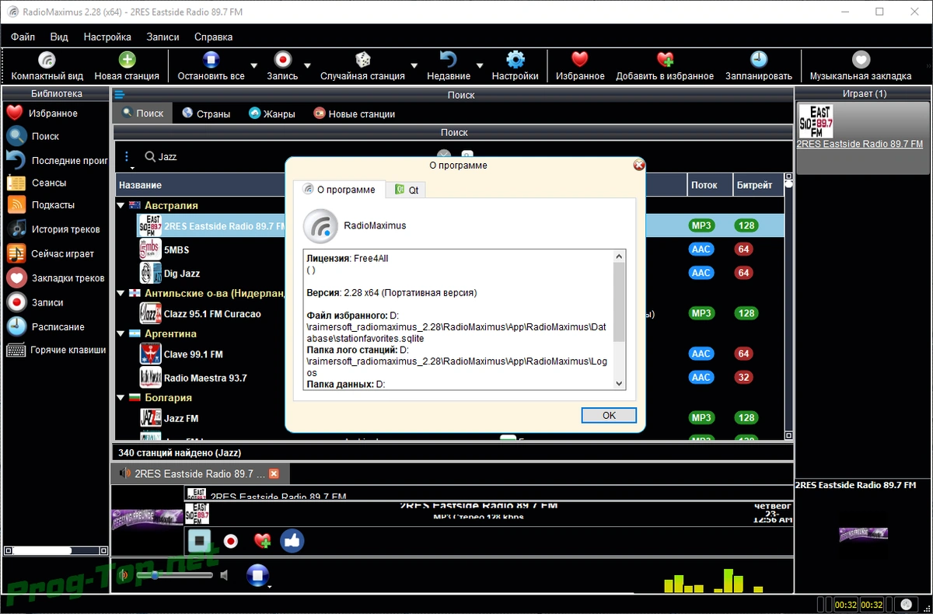
Task: Select Dig Jazz station row
Action: pyautogui.click(x=182, y=274)
